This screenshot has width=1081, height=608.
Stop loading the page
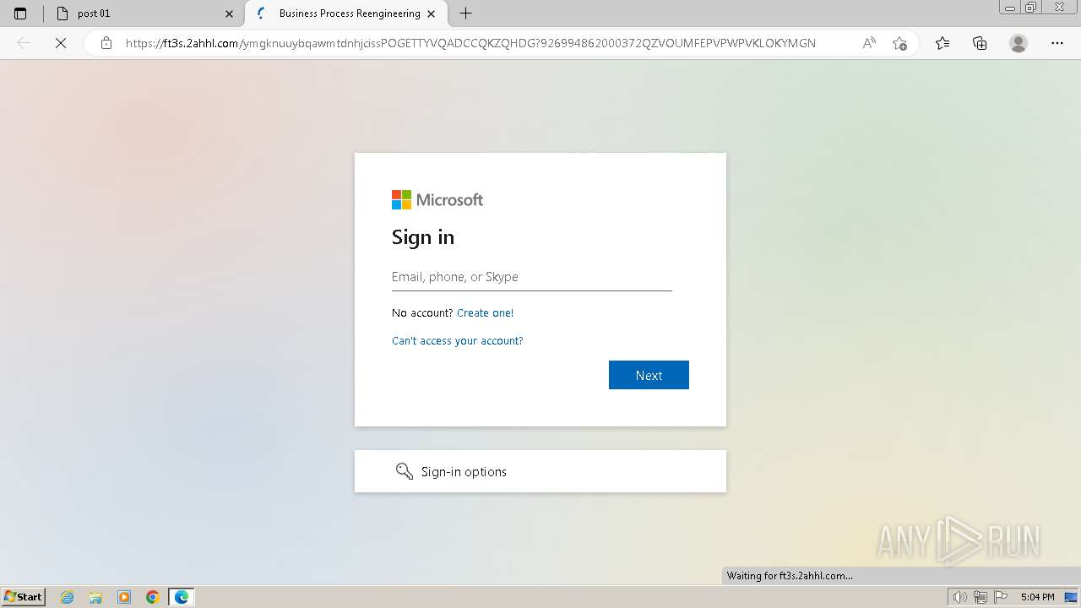[x=61, y=43]
